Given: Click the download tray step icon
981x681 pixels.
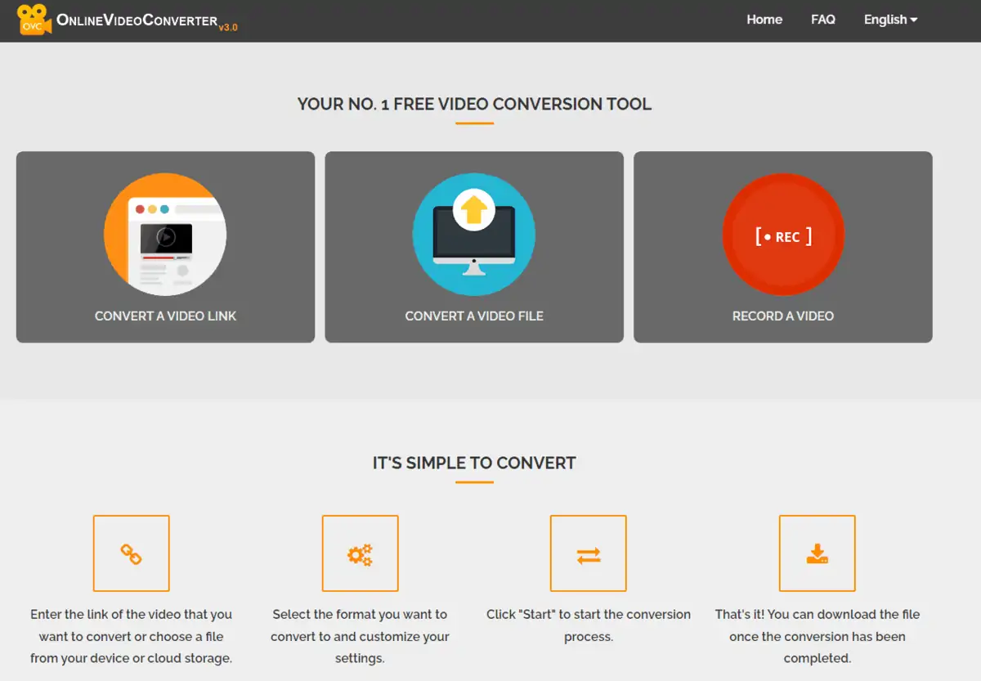Looking at the screenshot, I should (817, 553).
